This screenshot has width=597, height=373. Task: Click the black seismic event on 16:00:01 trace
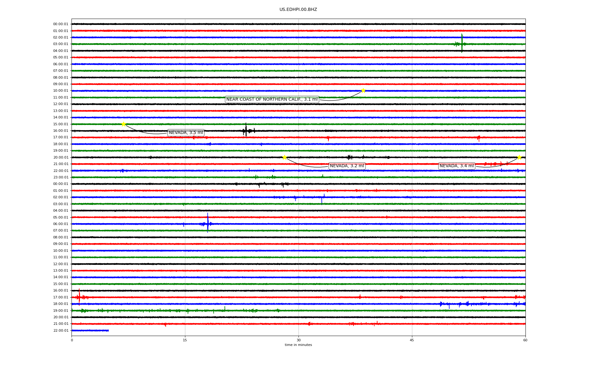(246, 130)
